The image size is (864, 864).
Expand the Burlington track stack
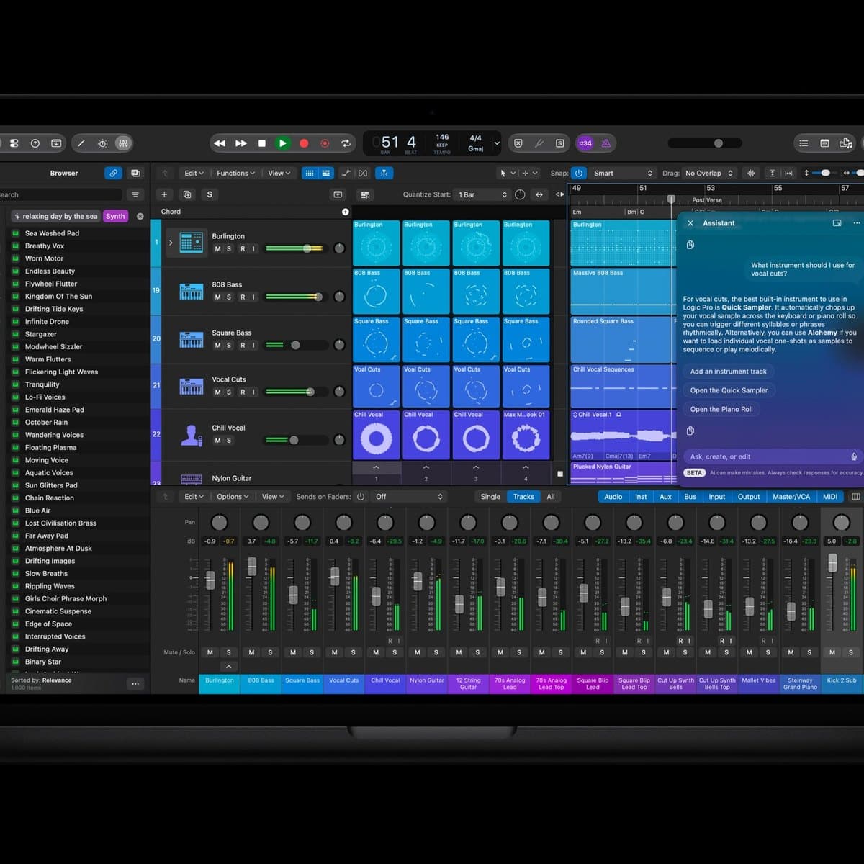(x=171, y=243)
